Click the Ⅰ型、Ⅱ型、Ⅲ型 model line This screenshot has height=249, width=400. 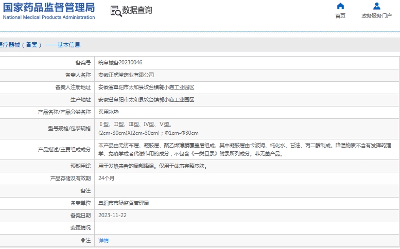(x=135, y=124)
